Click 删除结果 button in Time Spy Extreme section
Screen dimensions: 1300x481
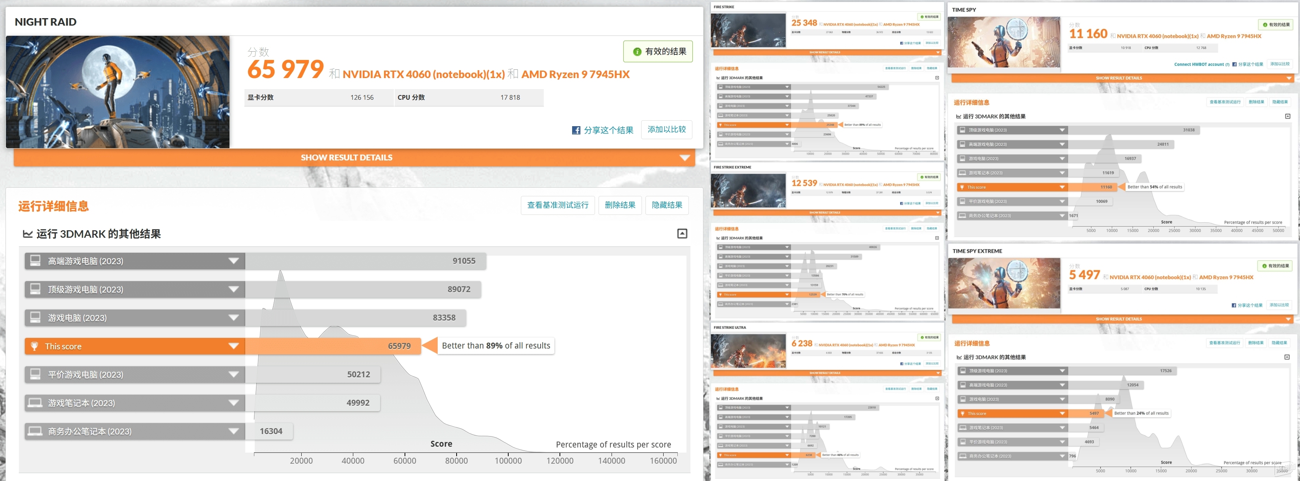pos(1255,343)
